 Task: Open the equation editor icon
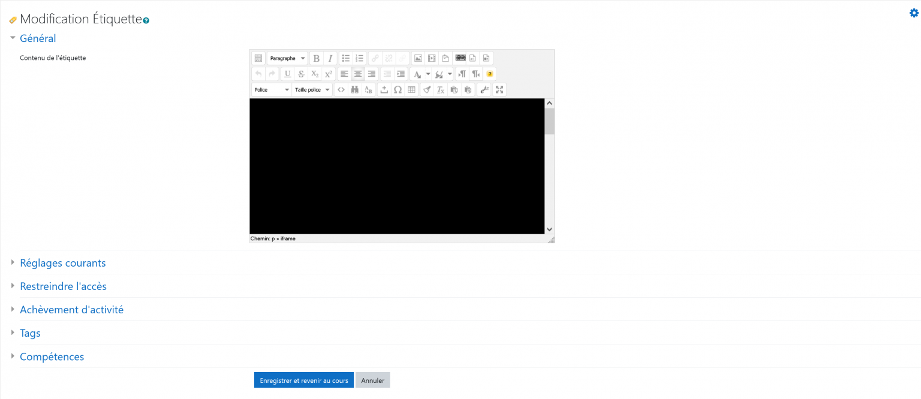coord(484,89)
